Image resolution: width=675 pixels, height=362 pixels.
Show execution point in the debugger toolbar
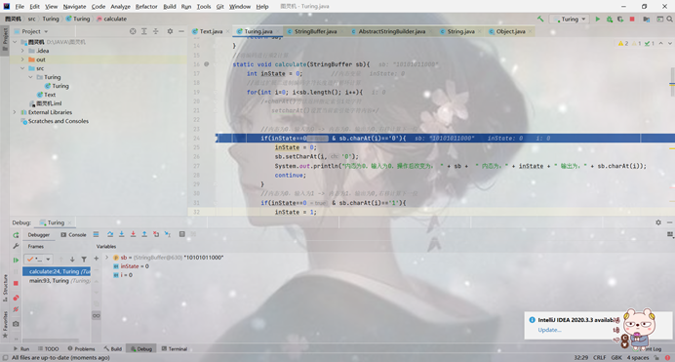point(96,234)
